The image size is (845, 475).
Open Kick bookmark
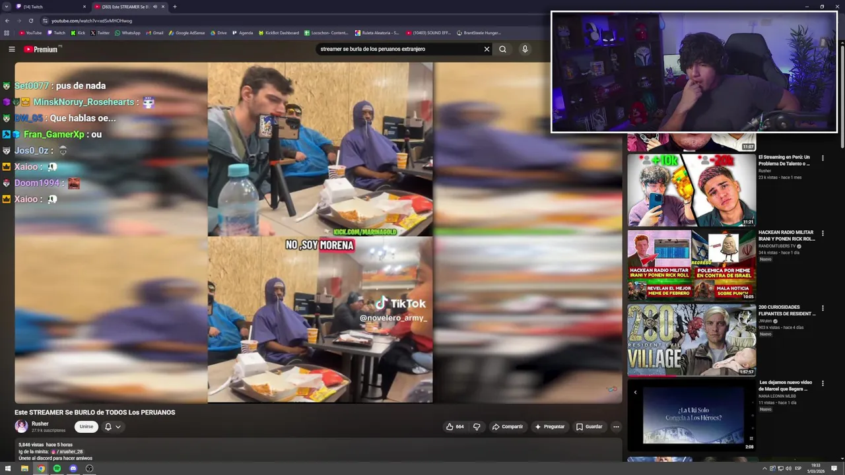78,32
